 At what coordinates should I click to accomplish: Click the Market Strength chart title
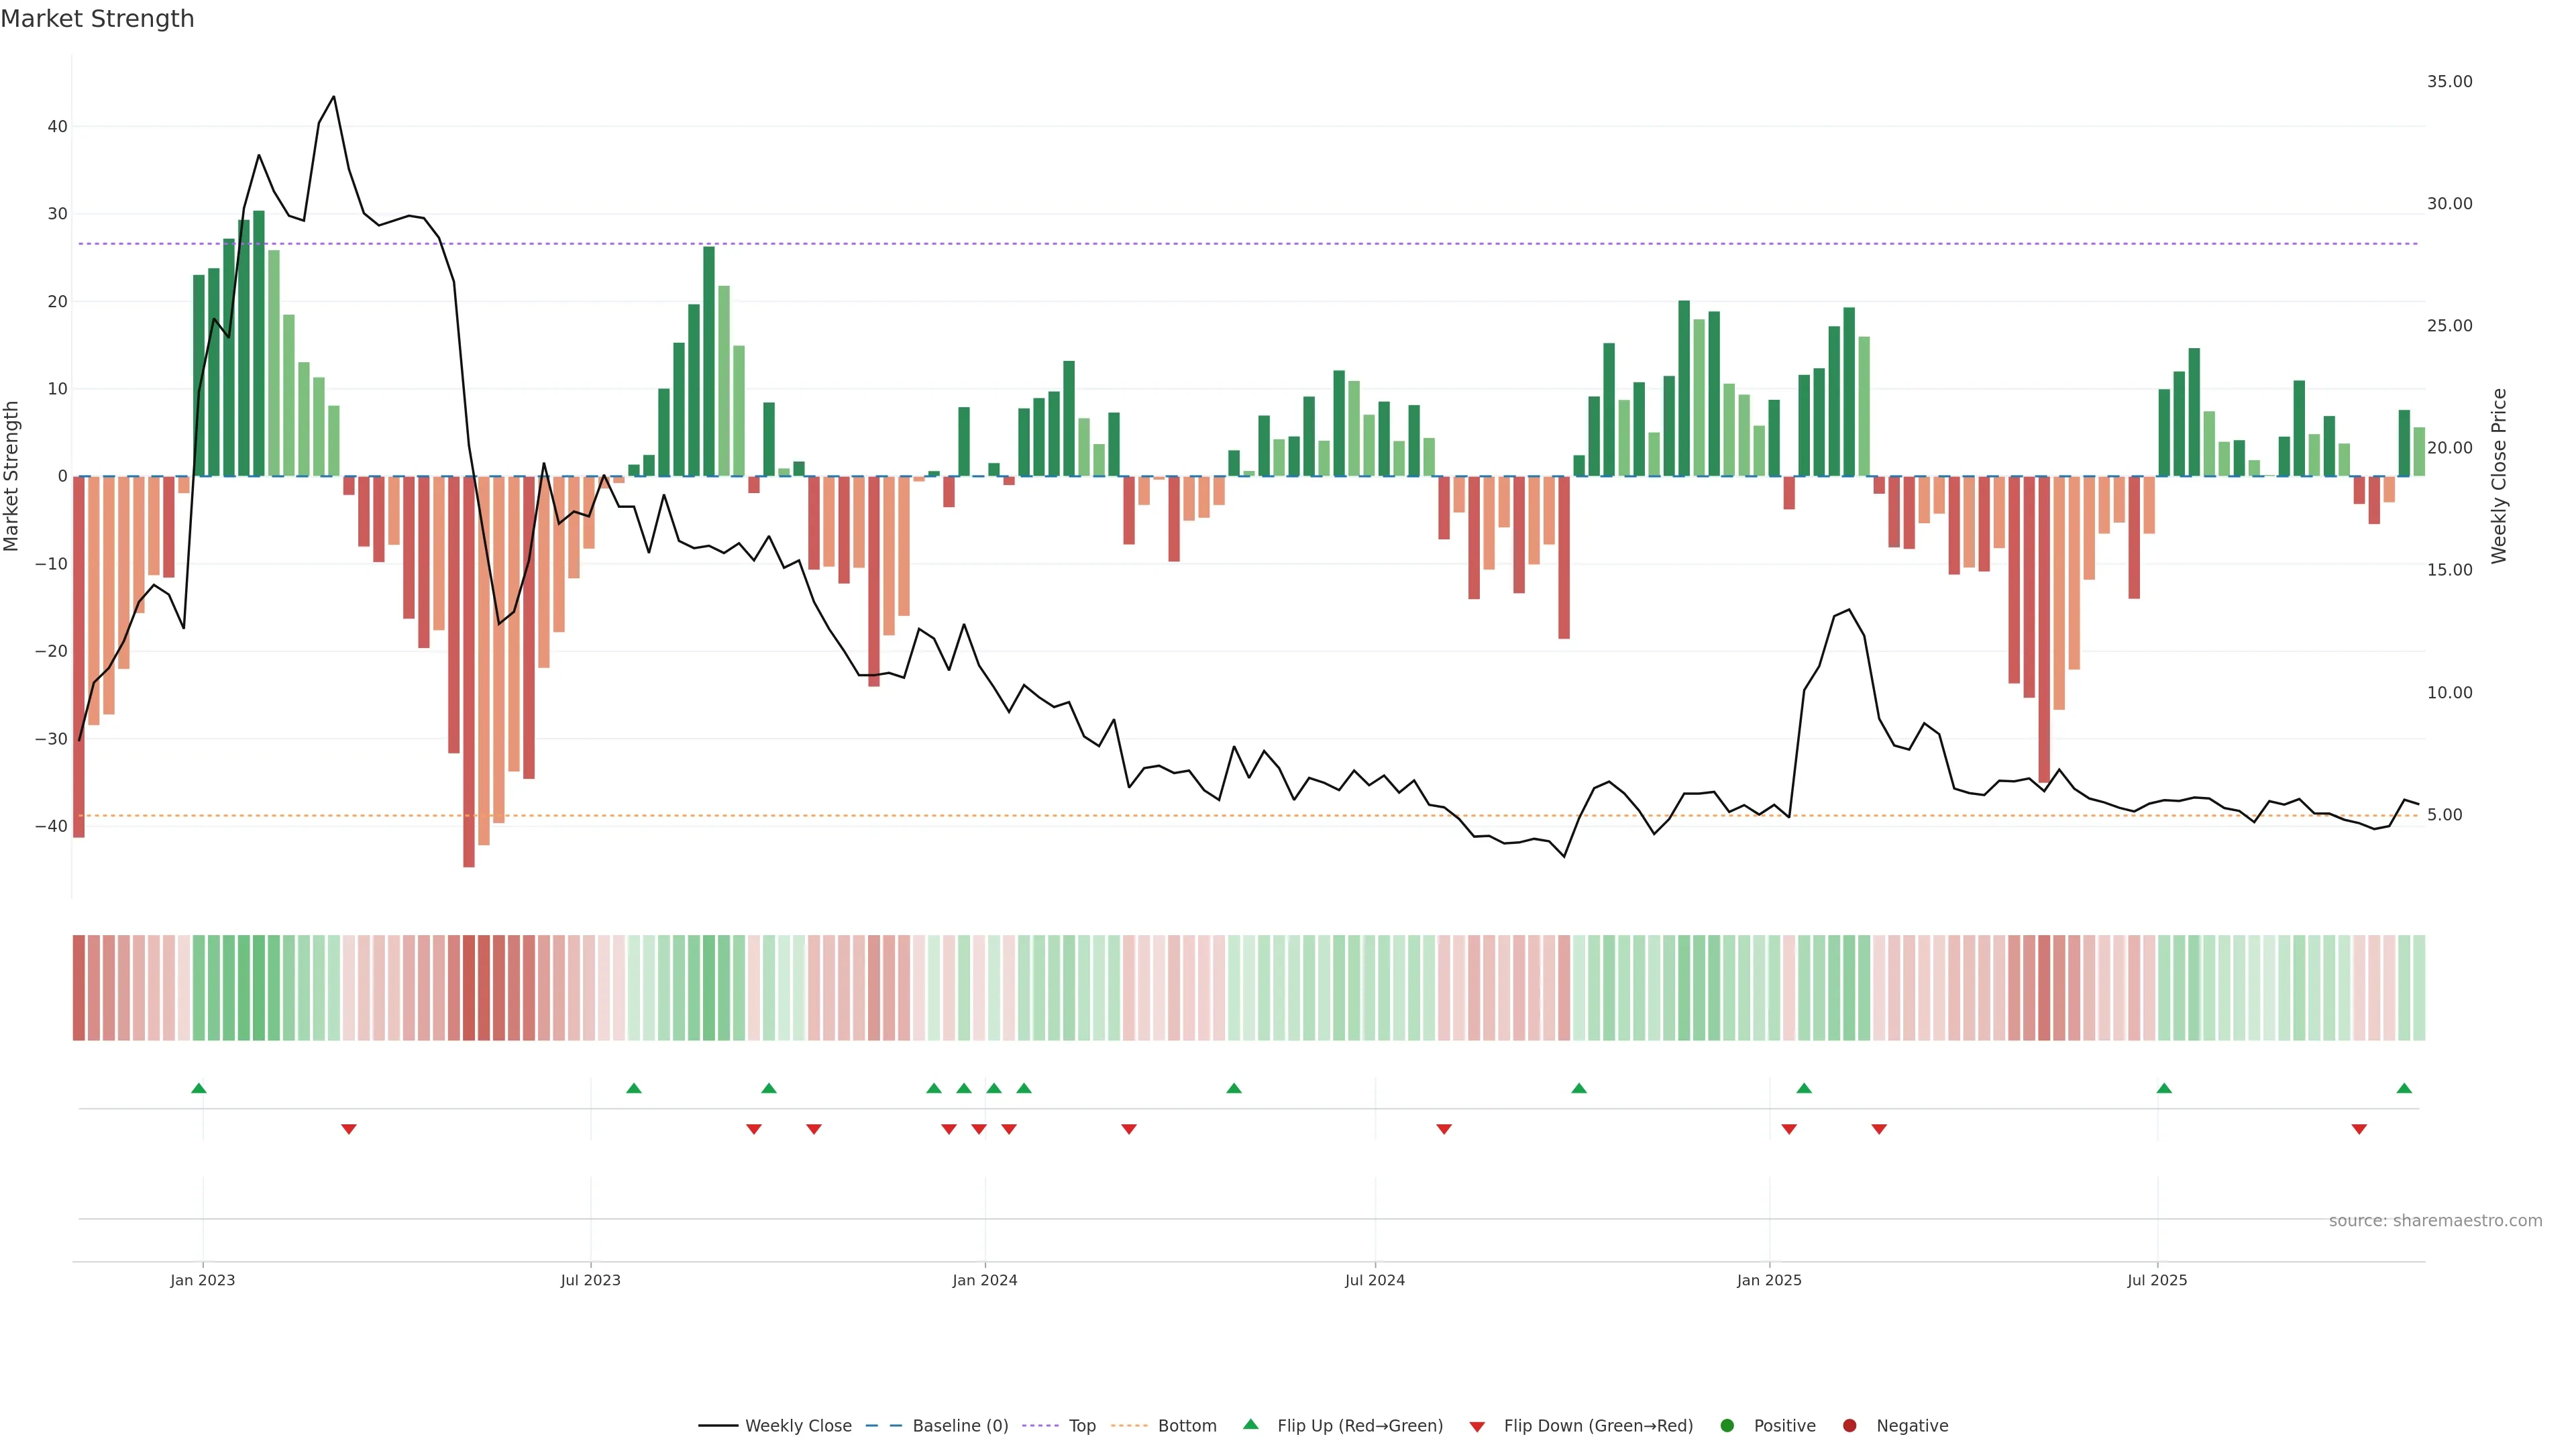(97, 19)
